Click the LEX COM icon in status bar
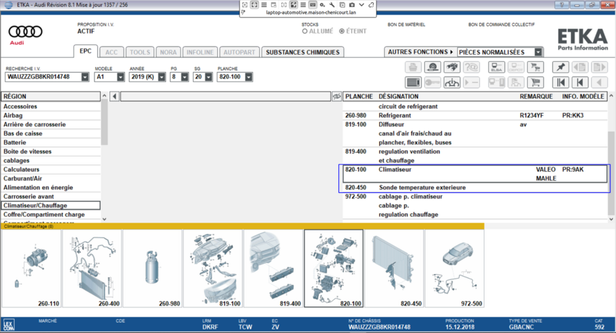 pyautogui.click(x=8, y=325)
